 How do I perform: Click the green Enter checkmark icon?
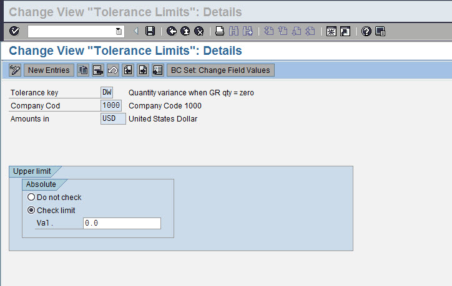pos(15,31)
